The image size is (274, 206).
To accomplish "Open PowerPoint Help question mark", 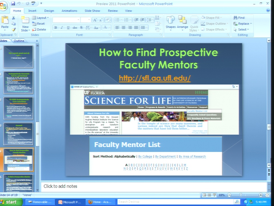I will coord(268,10).
